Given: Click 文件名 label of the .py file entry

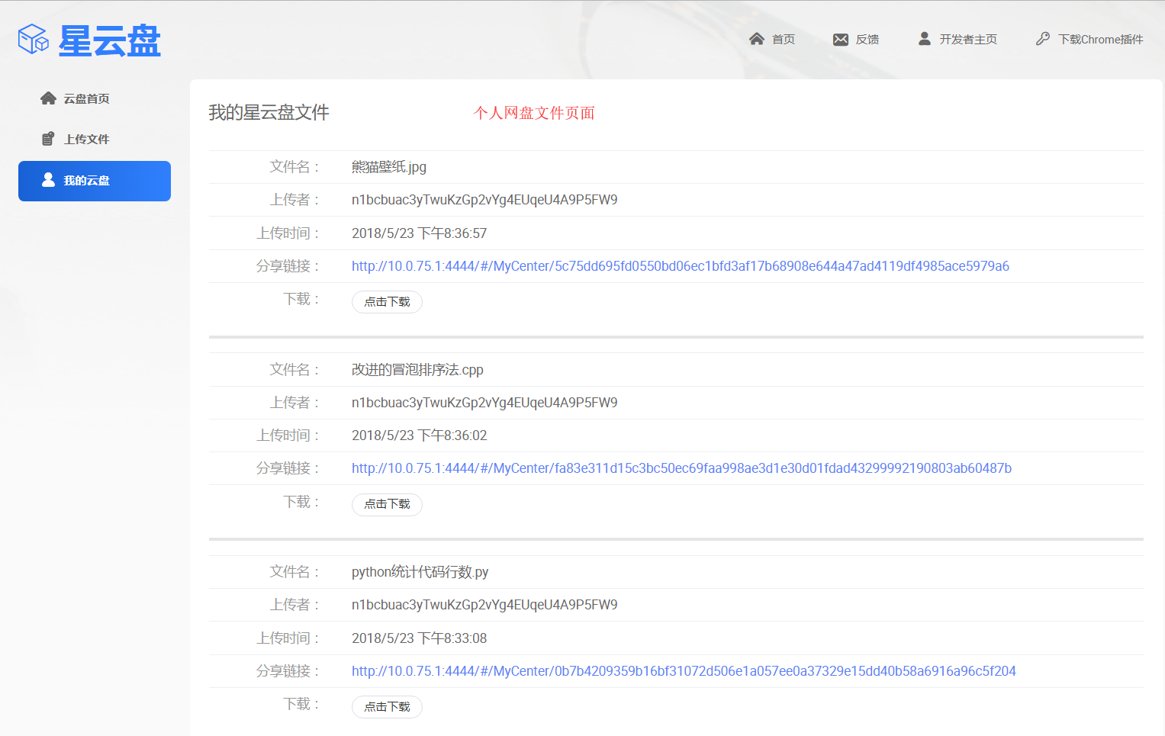Looking at the screenshot, I should pos(294,572).
